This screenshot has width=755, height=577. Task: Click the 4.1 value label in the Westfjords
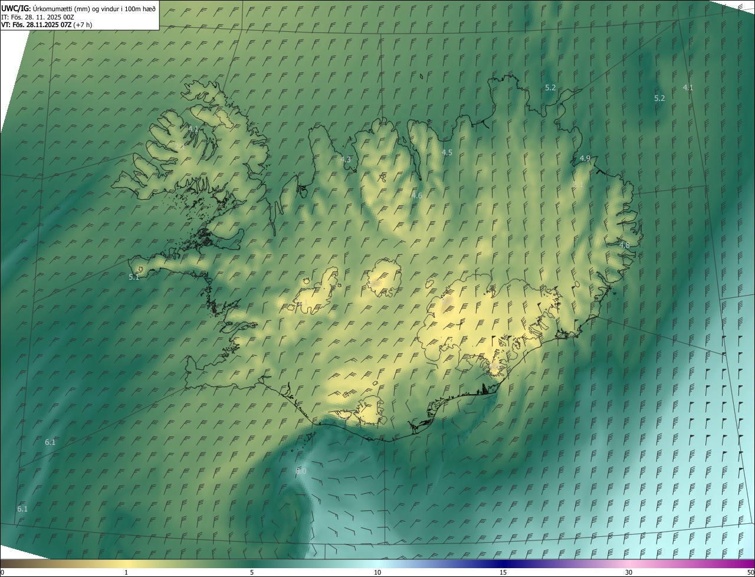pos(193,129)
